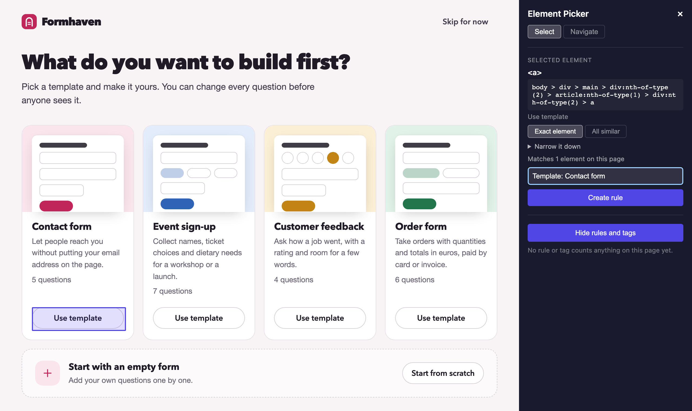
Task: Click the rule name input field
Action: [605, 176]
